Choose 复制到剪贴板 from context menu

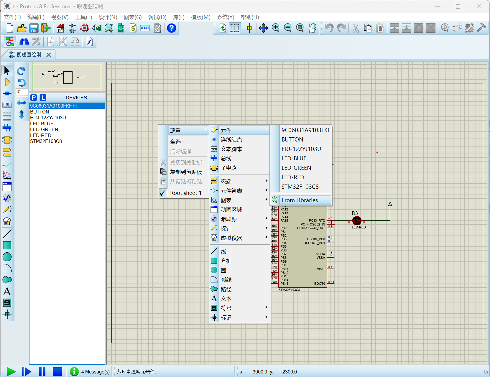pos(183,172)
